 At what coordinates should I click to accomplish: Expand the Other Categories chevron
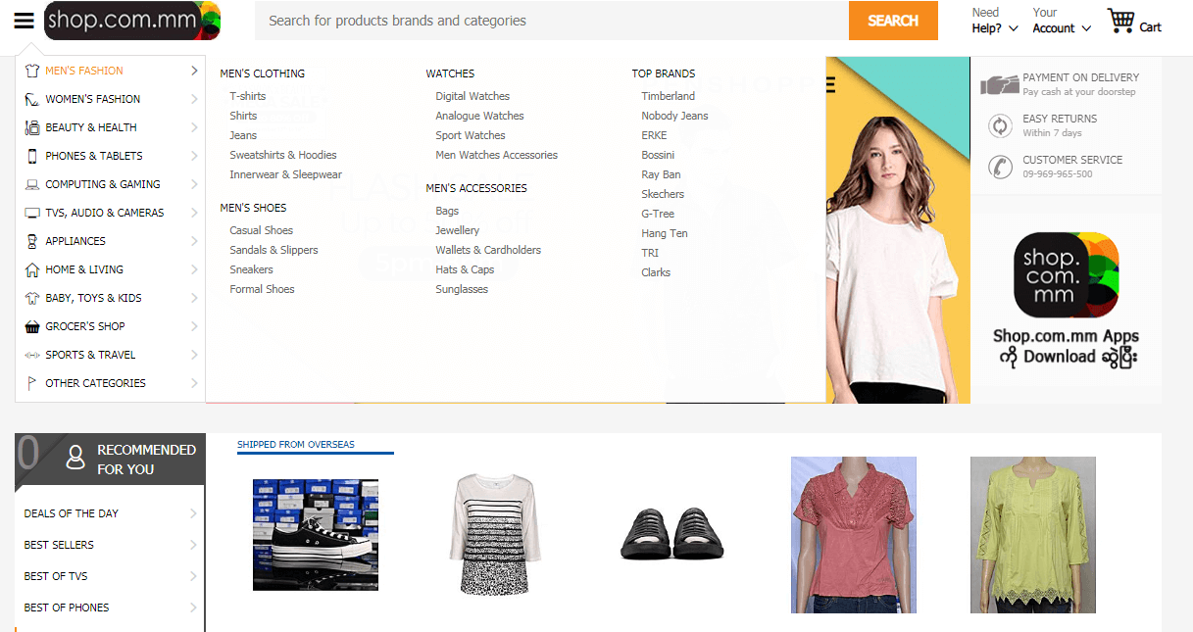[x=194, y=383]
